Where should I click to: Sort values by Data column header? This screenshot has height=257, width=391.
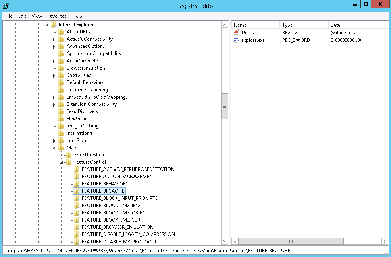pyautogui.click(x=359, y=25)
